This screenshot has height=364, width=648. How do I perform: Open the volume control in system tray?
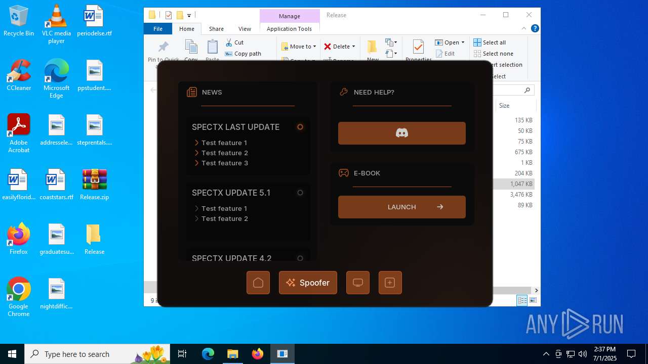[x=583, y=354]
